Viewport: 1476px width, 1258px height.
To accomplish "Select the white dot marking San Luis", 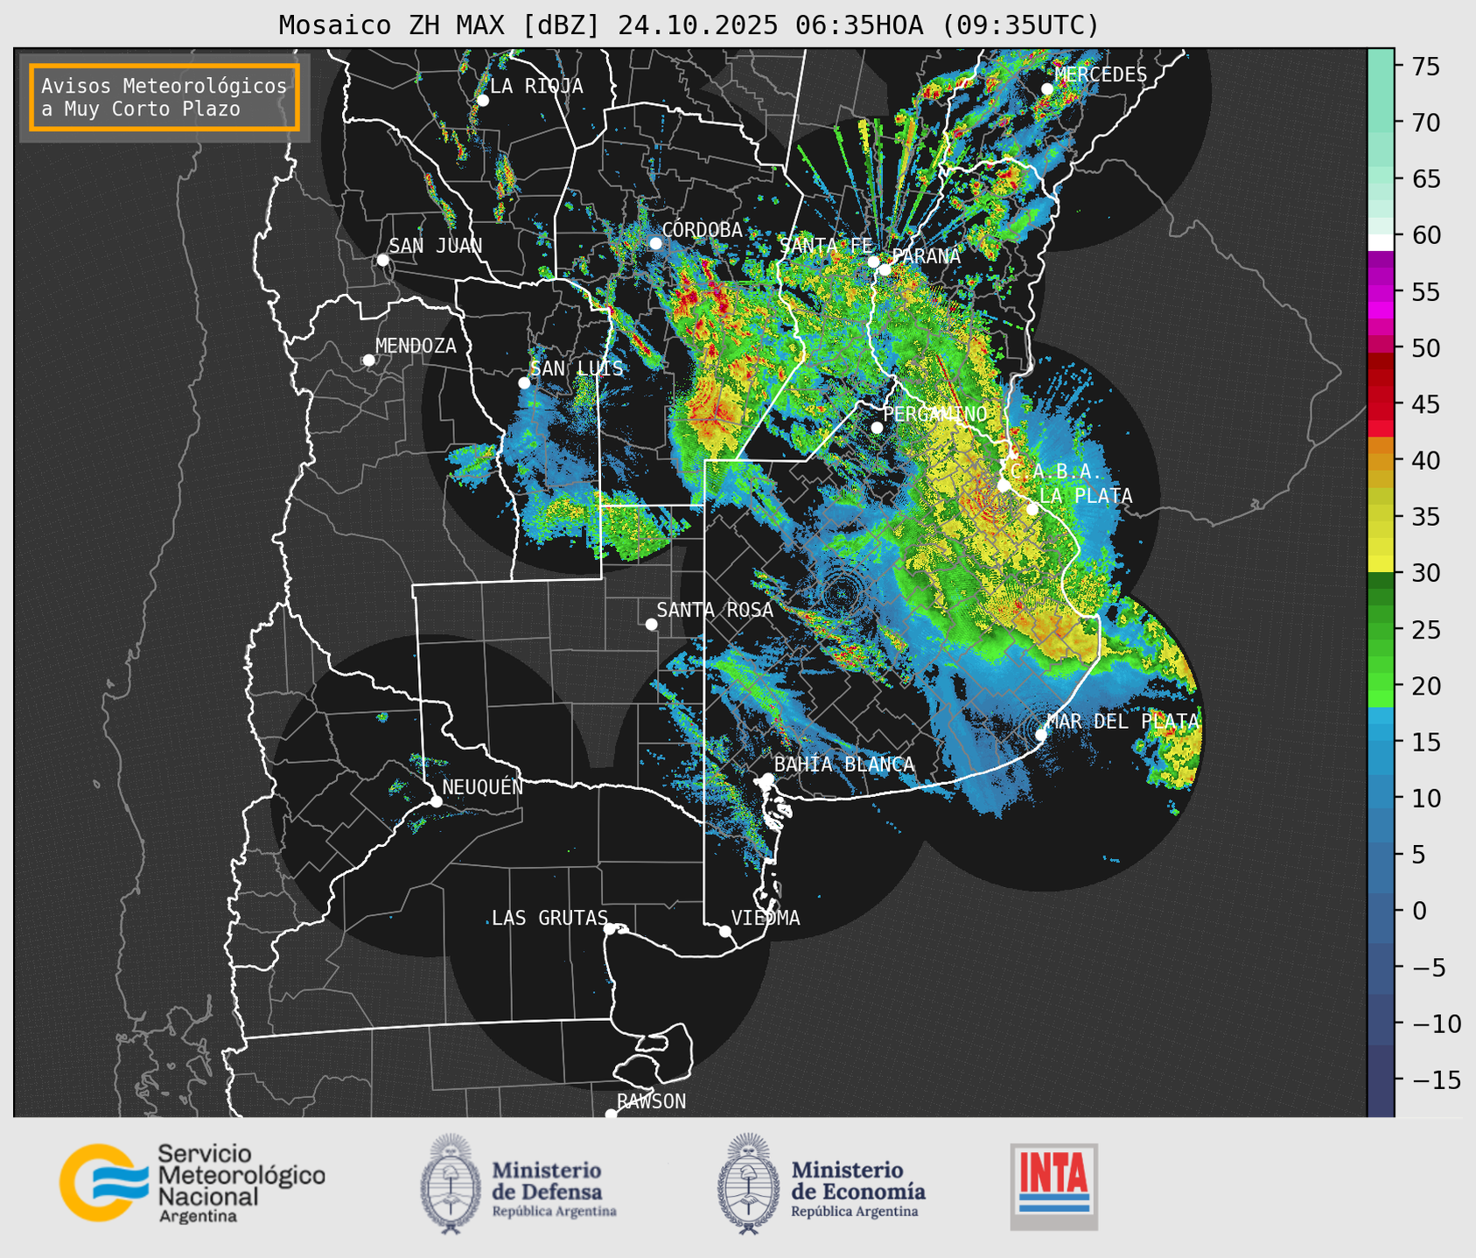I will point(524,383).
